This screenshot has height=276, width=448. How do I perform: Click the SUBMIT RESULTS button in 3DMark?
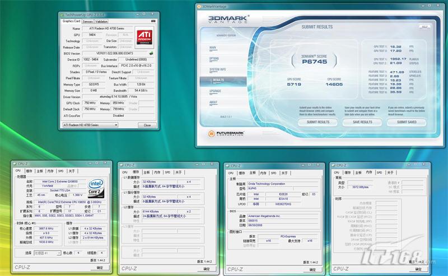coord(318,122)
